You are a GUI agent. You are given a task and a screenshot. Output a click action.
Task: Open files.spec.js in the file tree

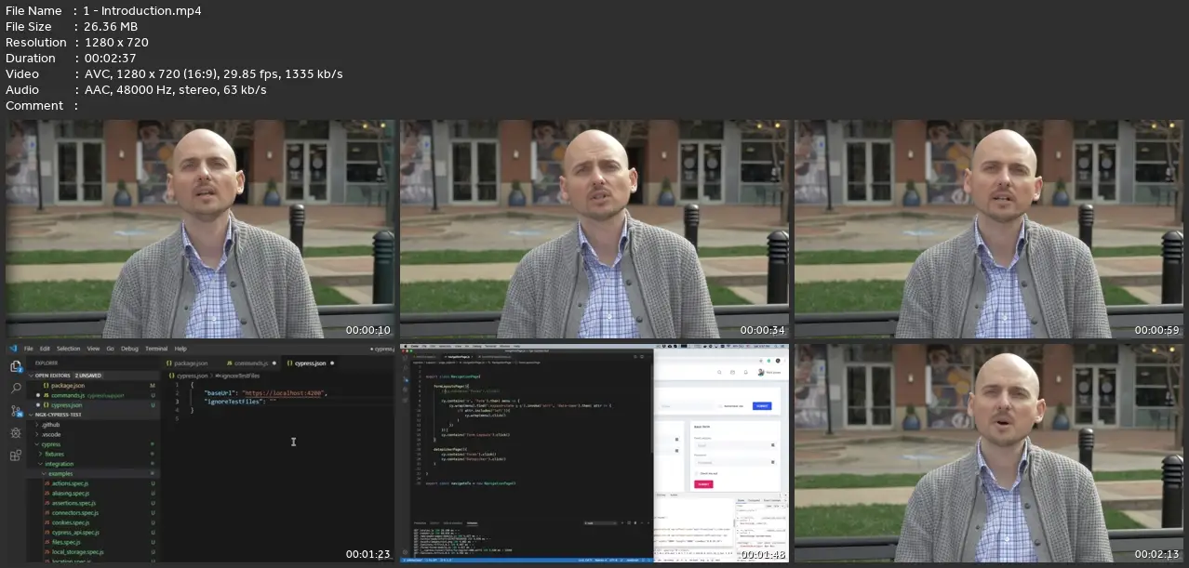click(x=68, y=542)
